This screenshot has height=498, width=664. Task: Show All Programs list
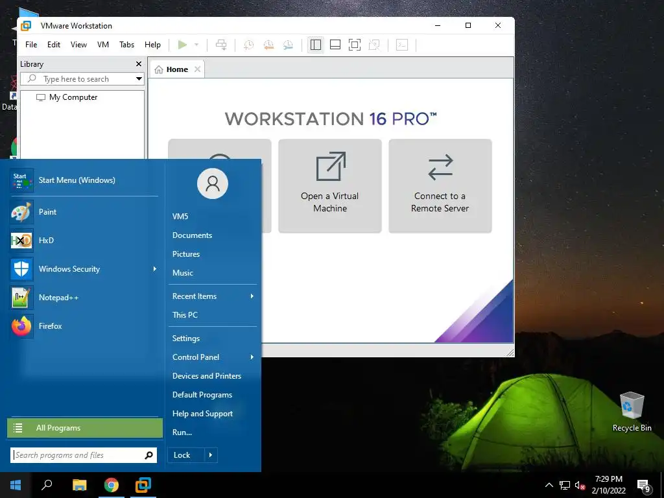point(85,428)
